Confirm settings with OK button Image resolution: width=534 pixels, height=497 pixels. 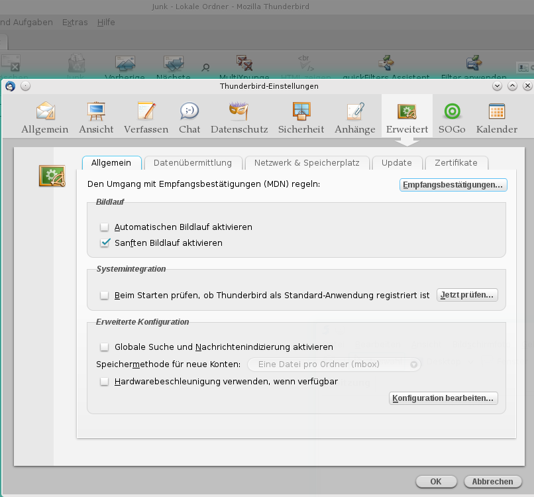click(436, 482)
